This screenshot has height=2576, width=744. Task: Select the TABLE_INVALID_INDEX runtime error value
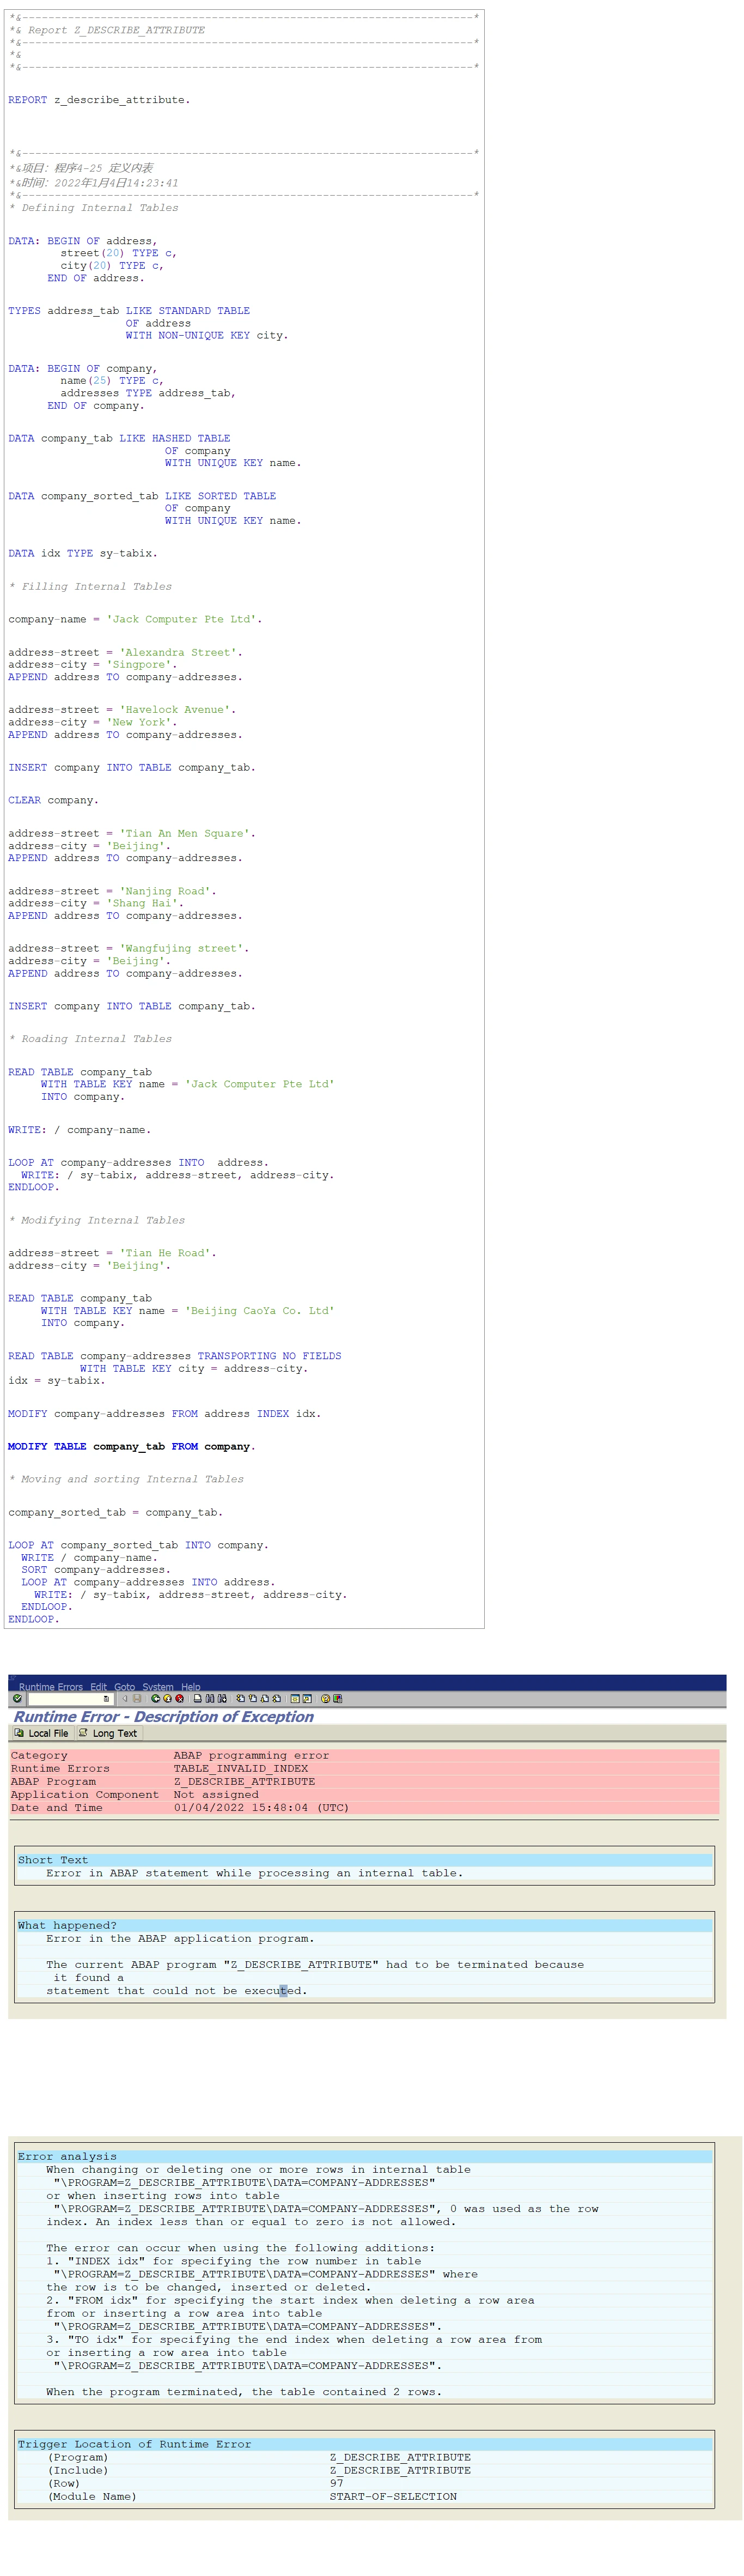click(x=241, y=1768)
